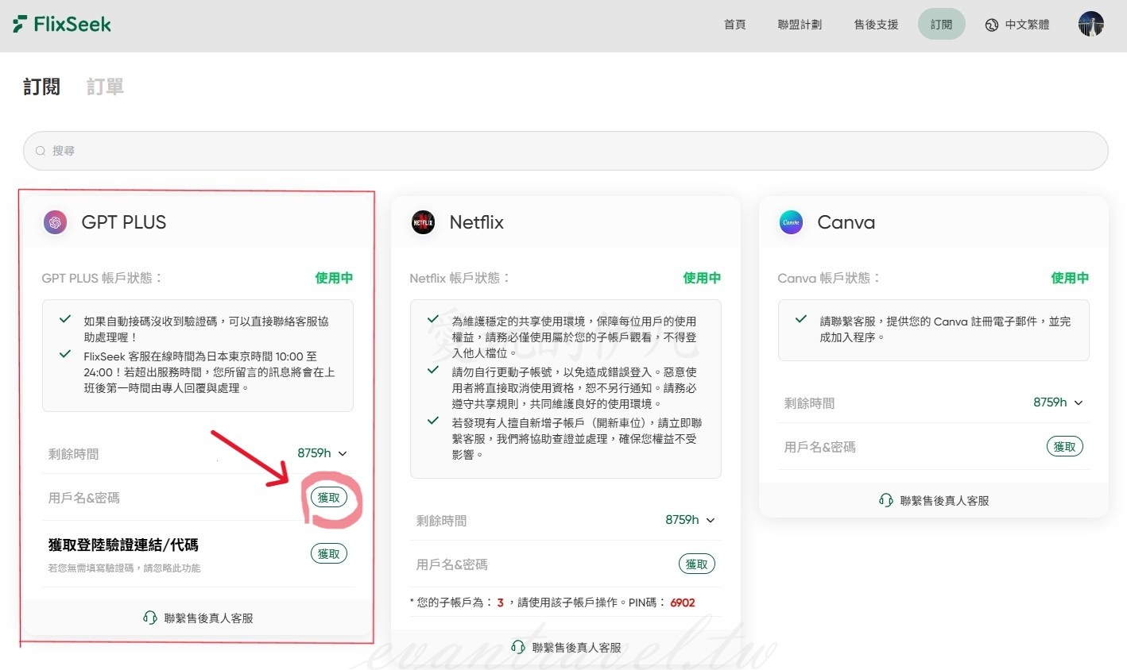Switch to the 訂單 tab
Screen dimensions: 1127x670
pos(105,87)
